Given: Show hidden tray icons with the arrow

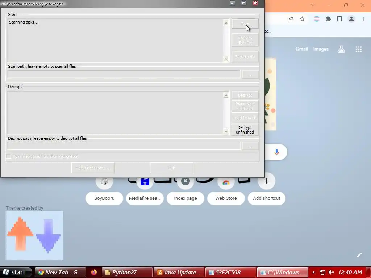Looking at the screenshot, I should coord(313,272).
